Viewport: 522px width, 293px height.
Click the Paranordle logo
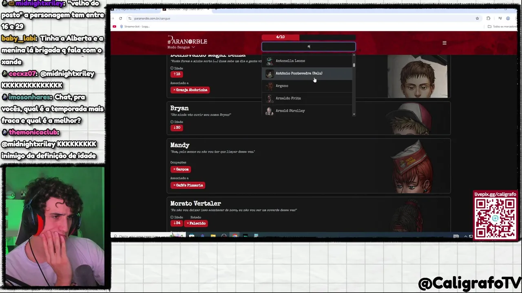click(x=187, y=41)
